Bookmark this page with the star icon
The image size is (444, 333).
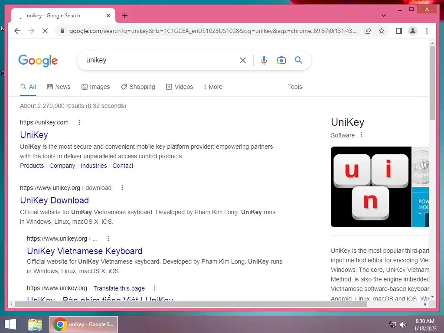pos(382,31)
